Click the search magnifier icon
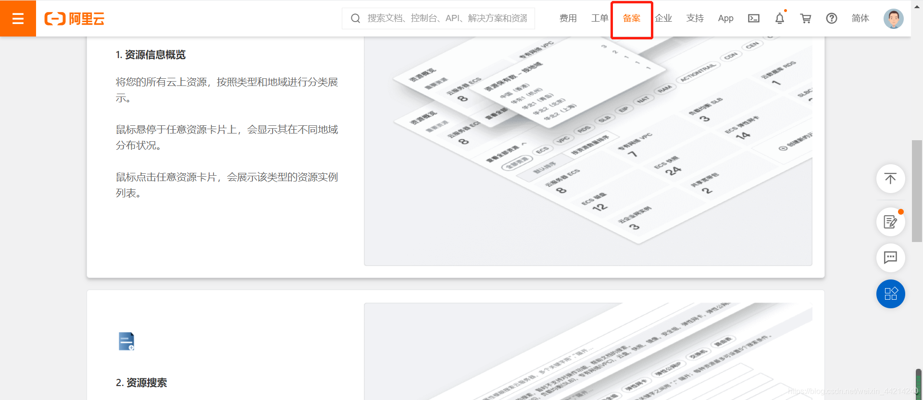923x400 pixels. pyautogui.click(x=355, y=18)
